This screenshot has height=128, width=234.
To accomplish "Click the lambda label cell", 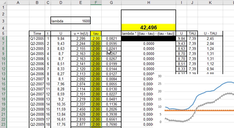I will (61, 21).
